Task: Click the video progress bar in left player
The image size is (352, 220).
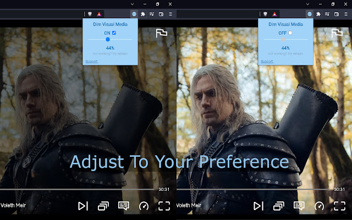Action: pyautogui.click(x=77, y=189)
